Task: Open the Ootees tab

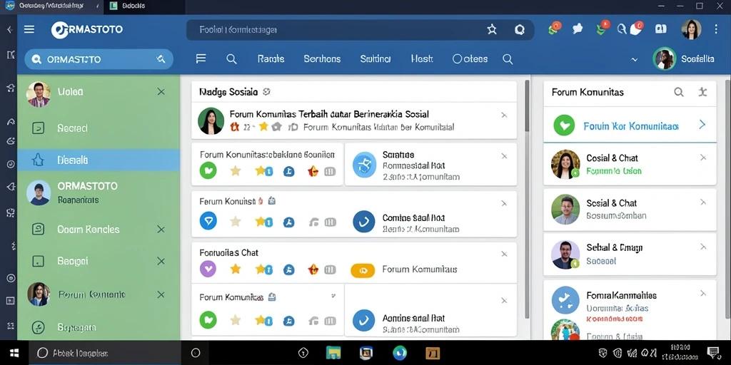Action: point(470,58)
